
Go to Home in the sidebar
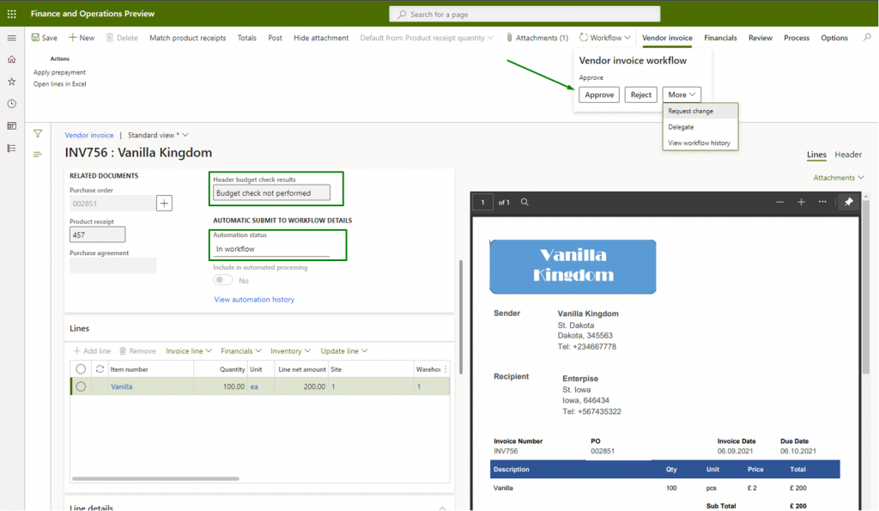tap(11, 59)
